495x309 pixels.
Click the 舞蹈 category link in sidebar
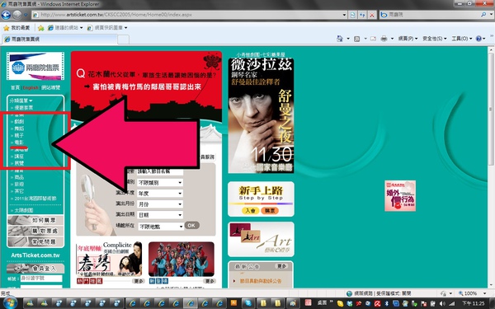pyautogui.click(x=19, y=129)
